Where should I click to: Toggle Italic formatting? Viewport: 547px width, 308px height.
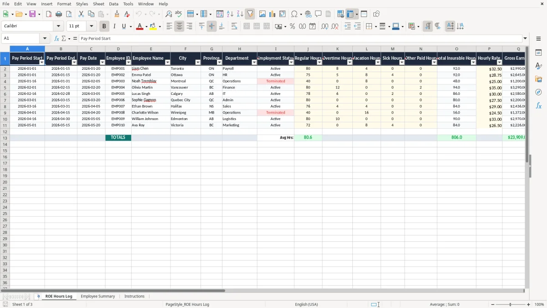click(x=114, y=26)
